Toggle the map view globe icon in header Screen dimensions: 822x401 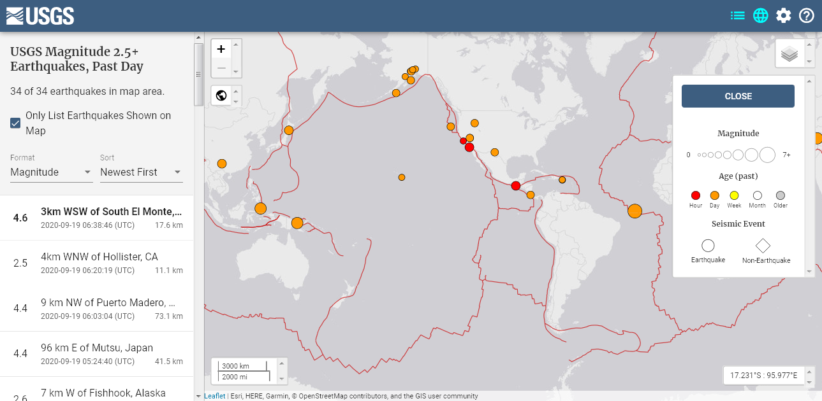(x=761, y=15)
